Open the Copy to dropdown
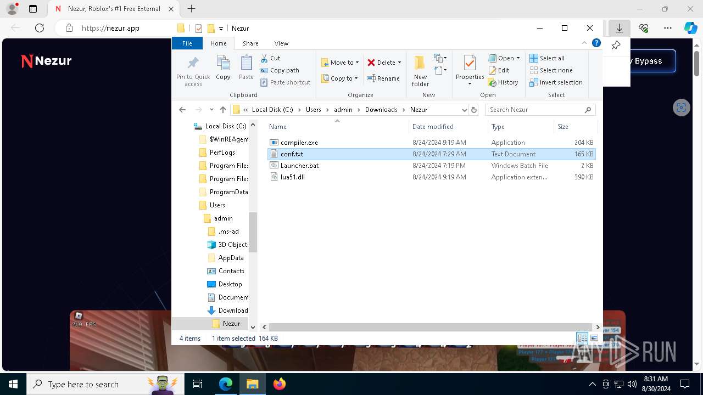This screenshot has width=703, height=395. (x=340, y=78)
